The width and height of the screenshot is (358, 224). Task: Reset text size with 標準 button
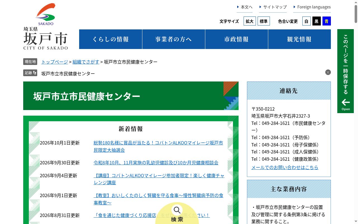pos(263,21)
